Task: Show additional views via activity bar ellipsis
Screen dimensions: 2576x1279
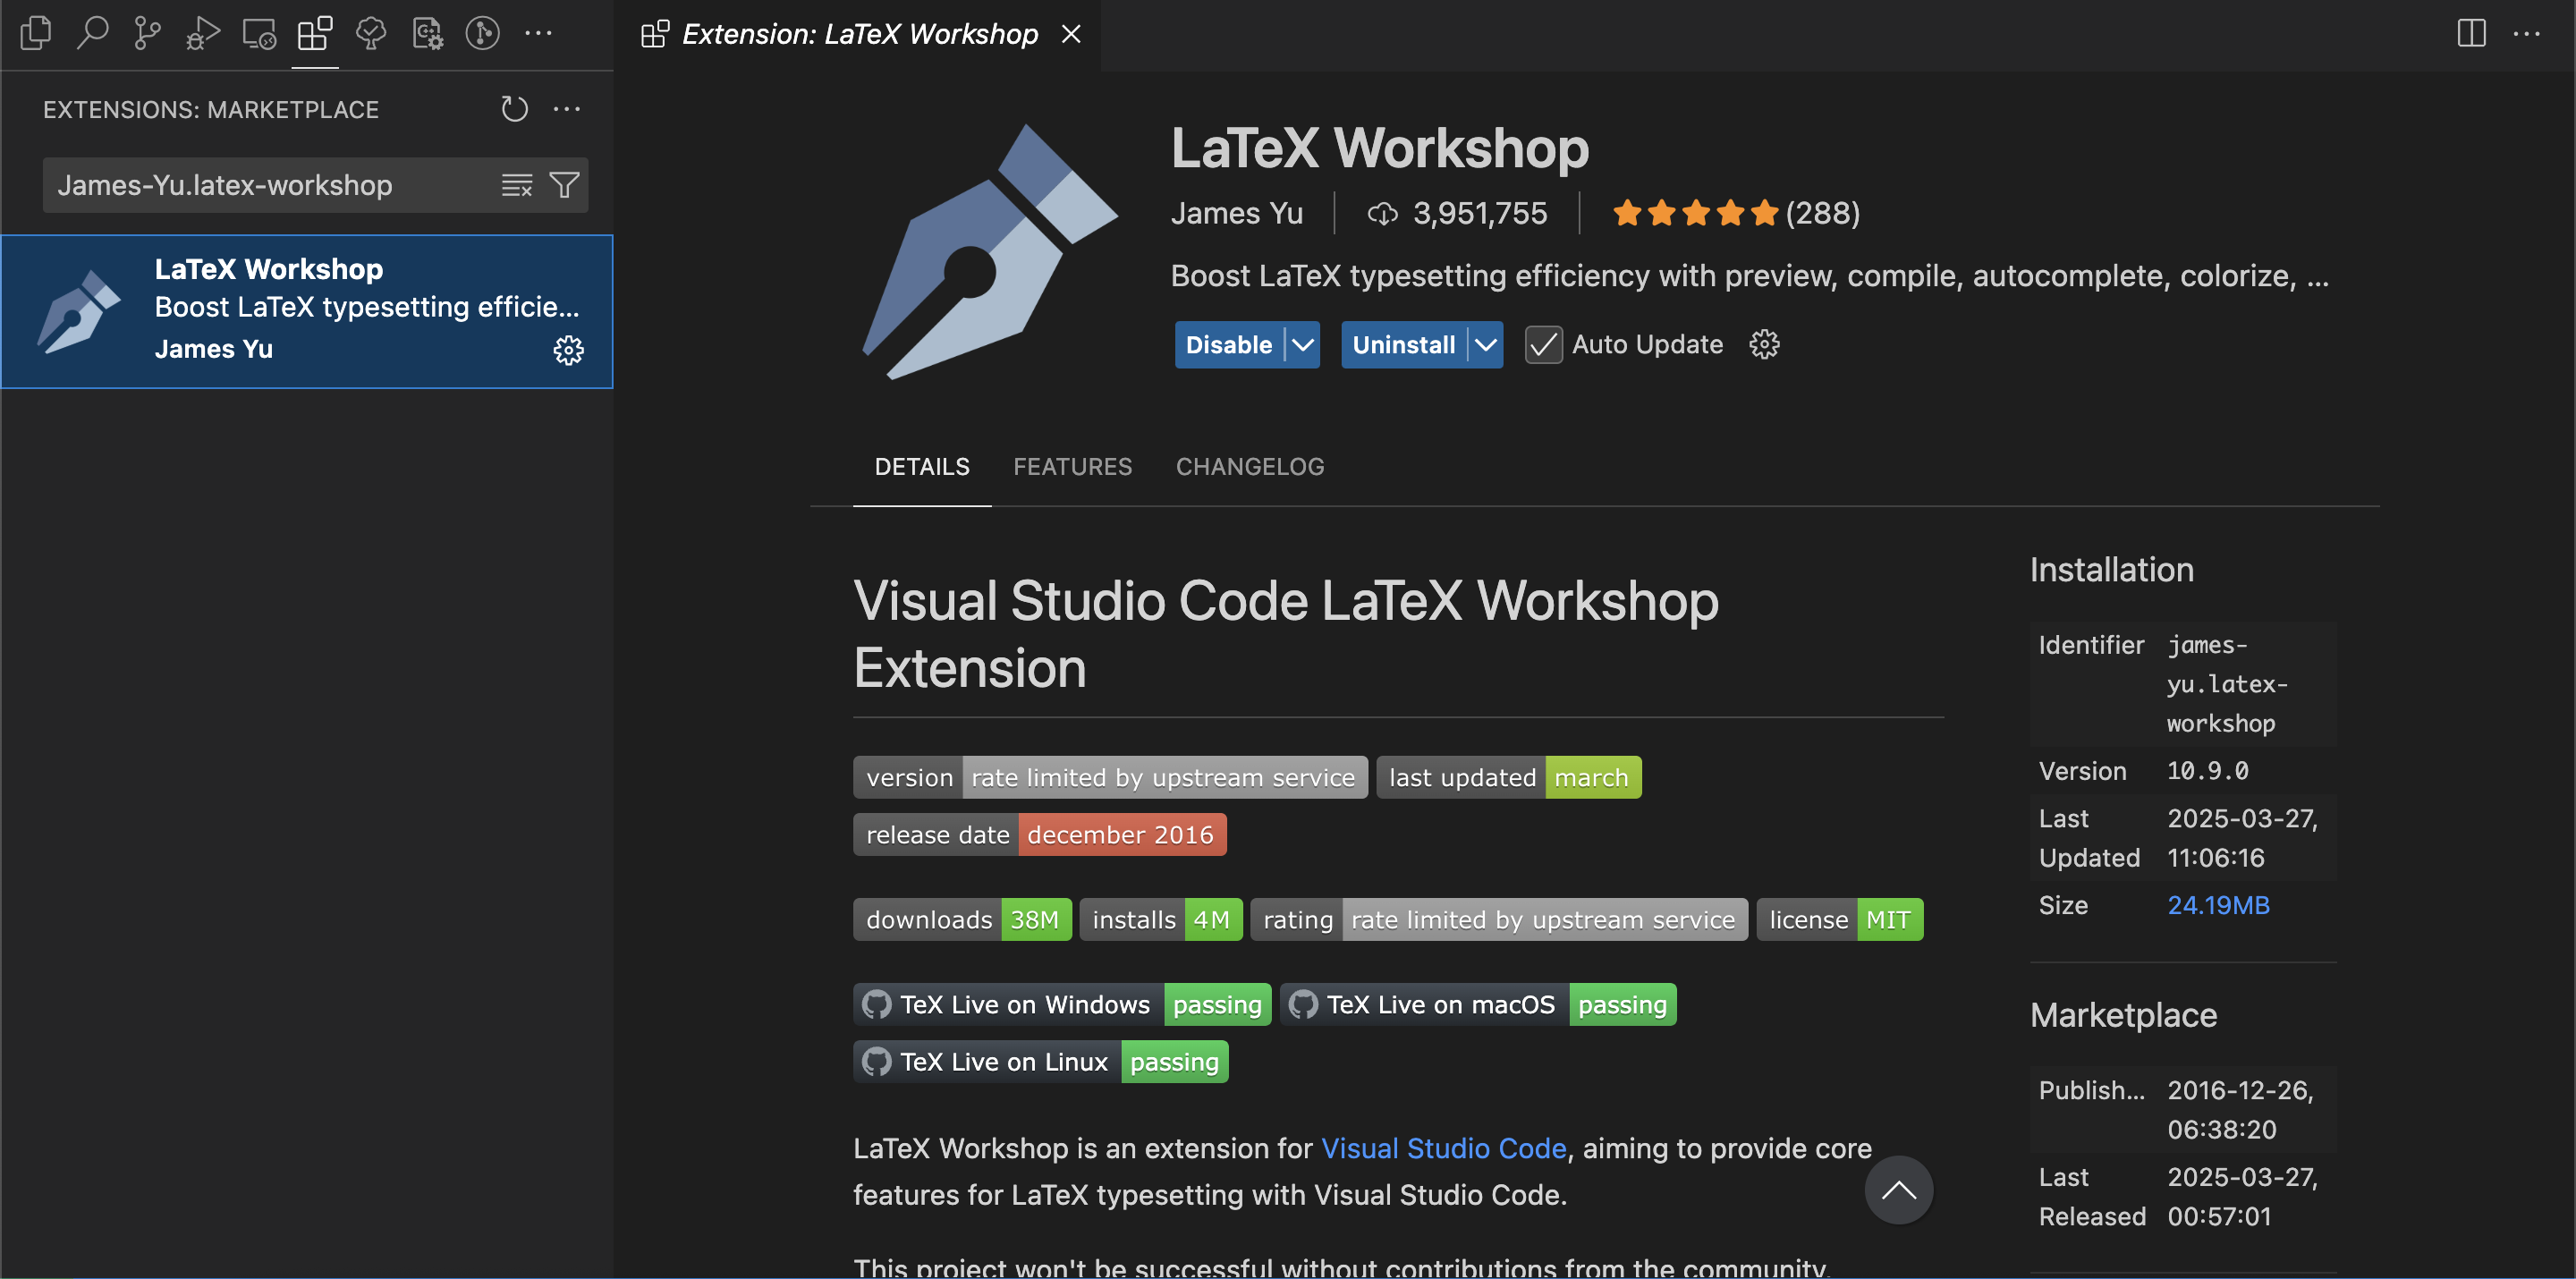Action: click(x=538, y=33)
